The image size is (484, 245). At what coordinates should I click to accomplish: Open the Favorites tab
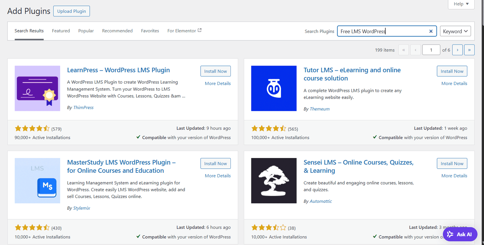pos(150,31)
